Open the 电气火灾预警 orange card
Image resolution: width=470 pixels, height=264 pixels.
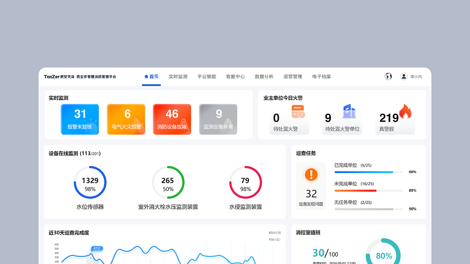[126, 119]
